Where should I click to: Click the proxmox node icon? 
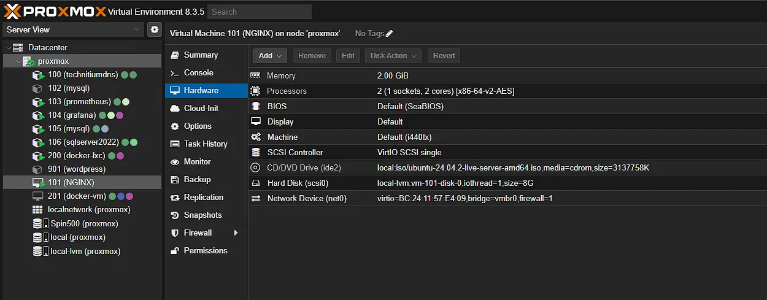coord(28,61)
